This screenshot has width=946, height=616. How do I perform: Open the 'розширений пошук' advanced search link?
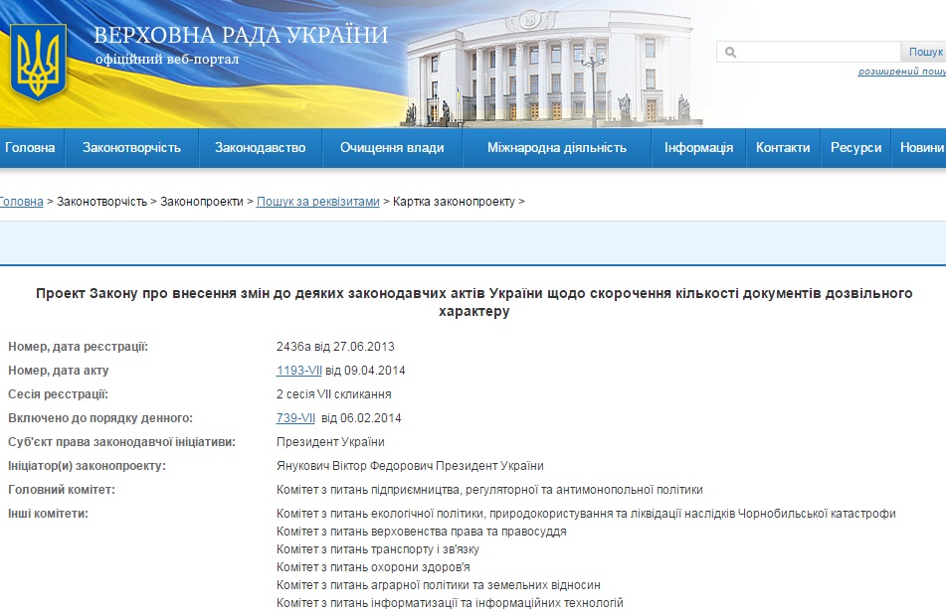point(901,72)
